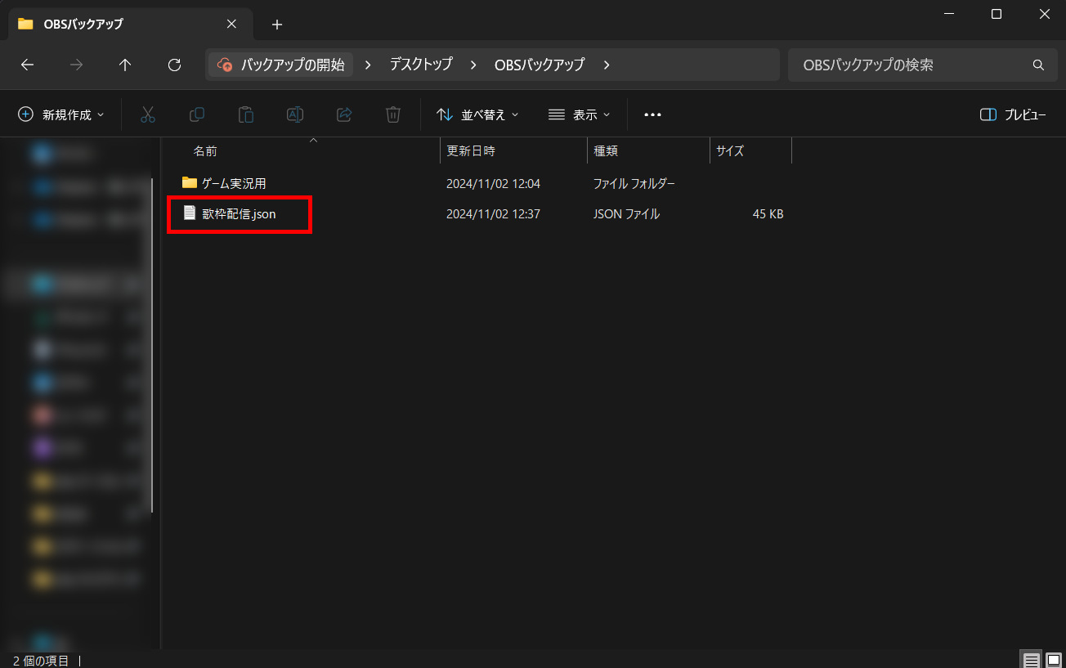The image size is (1066, 668).
Task: Select the 歌枠配信.json file name
Action: point(240,214)
